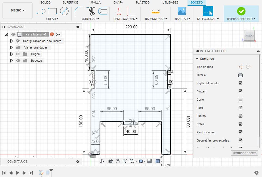The image size is (262, 177).
Task: Select the Measure tool in INSPECCIONAR
Action: pyautogui.click(x=156, y=11)
